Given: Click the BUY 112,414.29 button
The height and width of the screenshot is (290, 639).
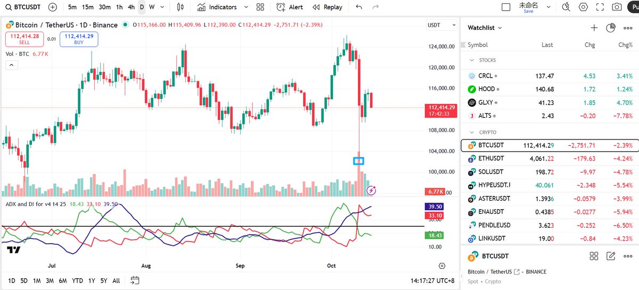Looking at the screenshot, I should point(79,39).
